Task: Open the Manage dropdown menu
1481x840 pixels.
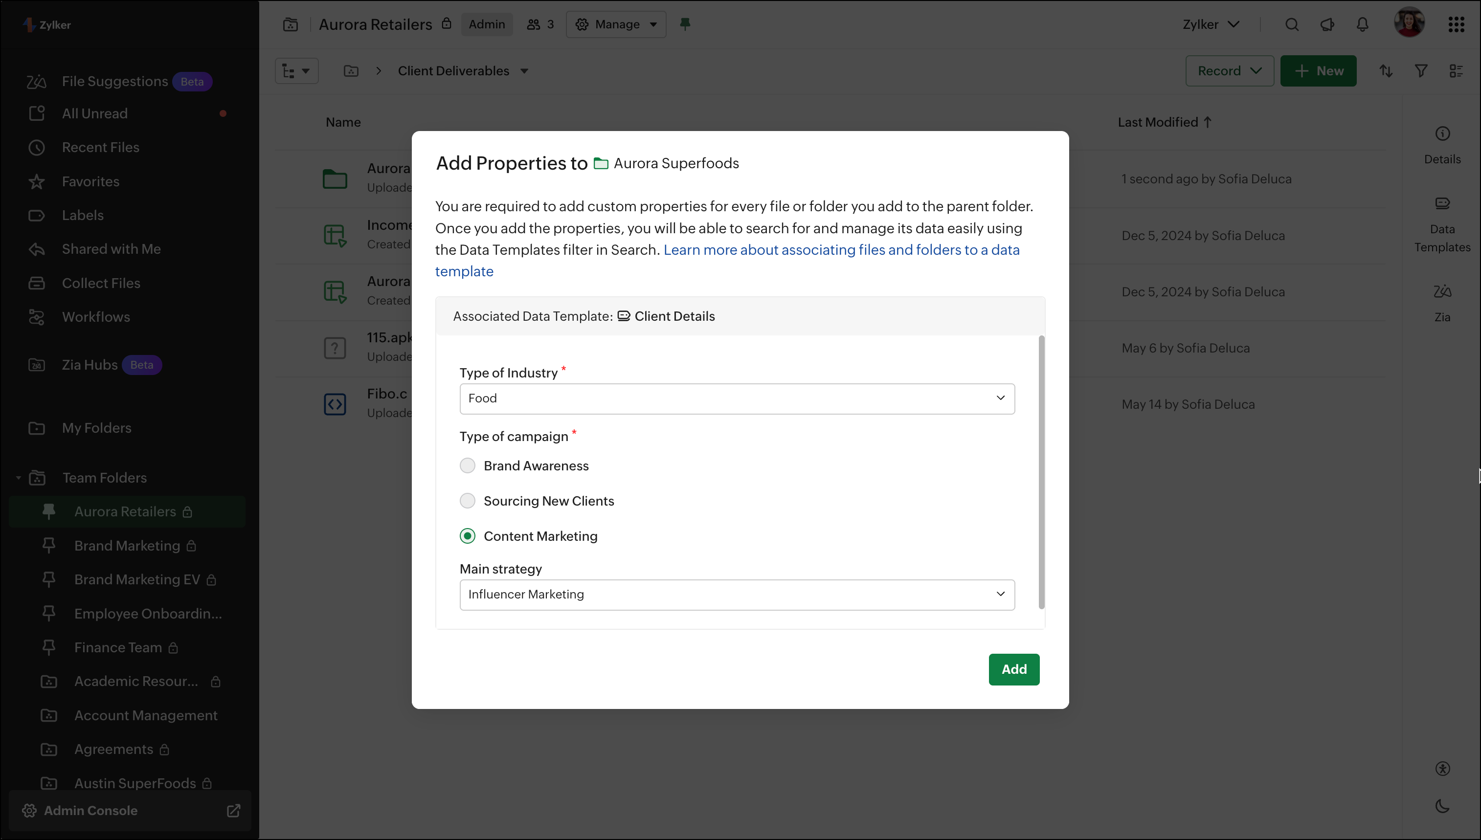Action: [616, 24]
